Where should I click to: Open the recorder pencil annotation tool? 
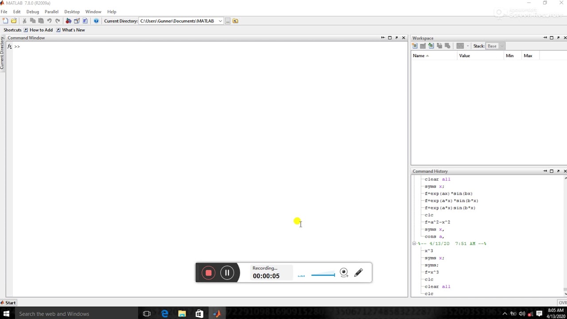click(x=358, y=273)
